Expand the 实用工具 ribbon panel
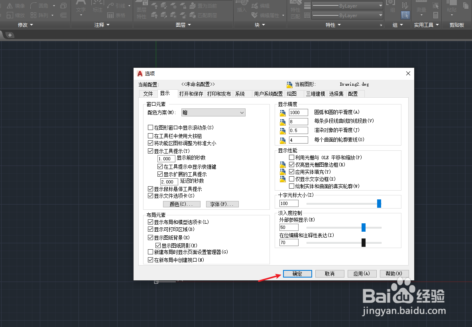Image resolution: width=472 pixels, height=327 pixels. (x=426, y=25)
